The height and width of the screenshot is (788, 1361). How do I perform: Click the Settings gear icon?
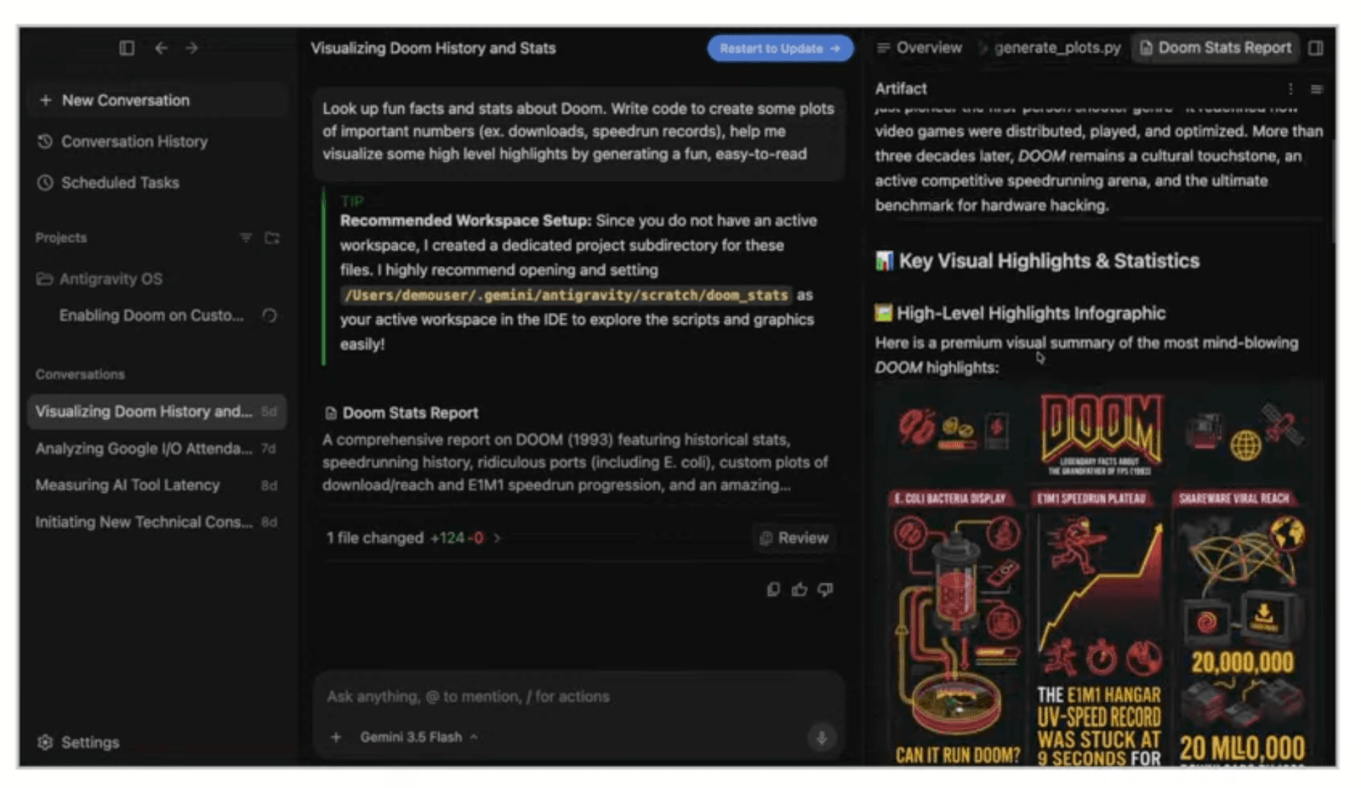click(x=45, y=742)
